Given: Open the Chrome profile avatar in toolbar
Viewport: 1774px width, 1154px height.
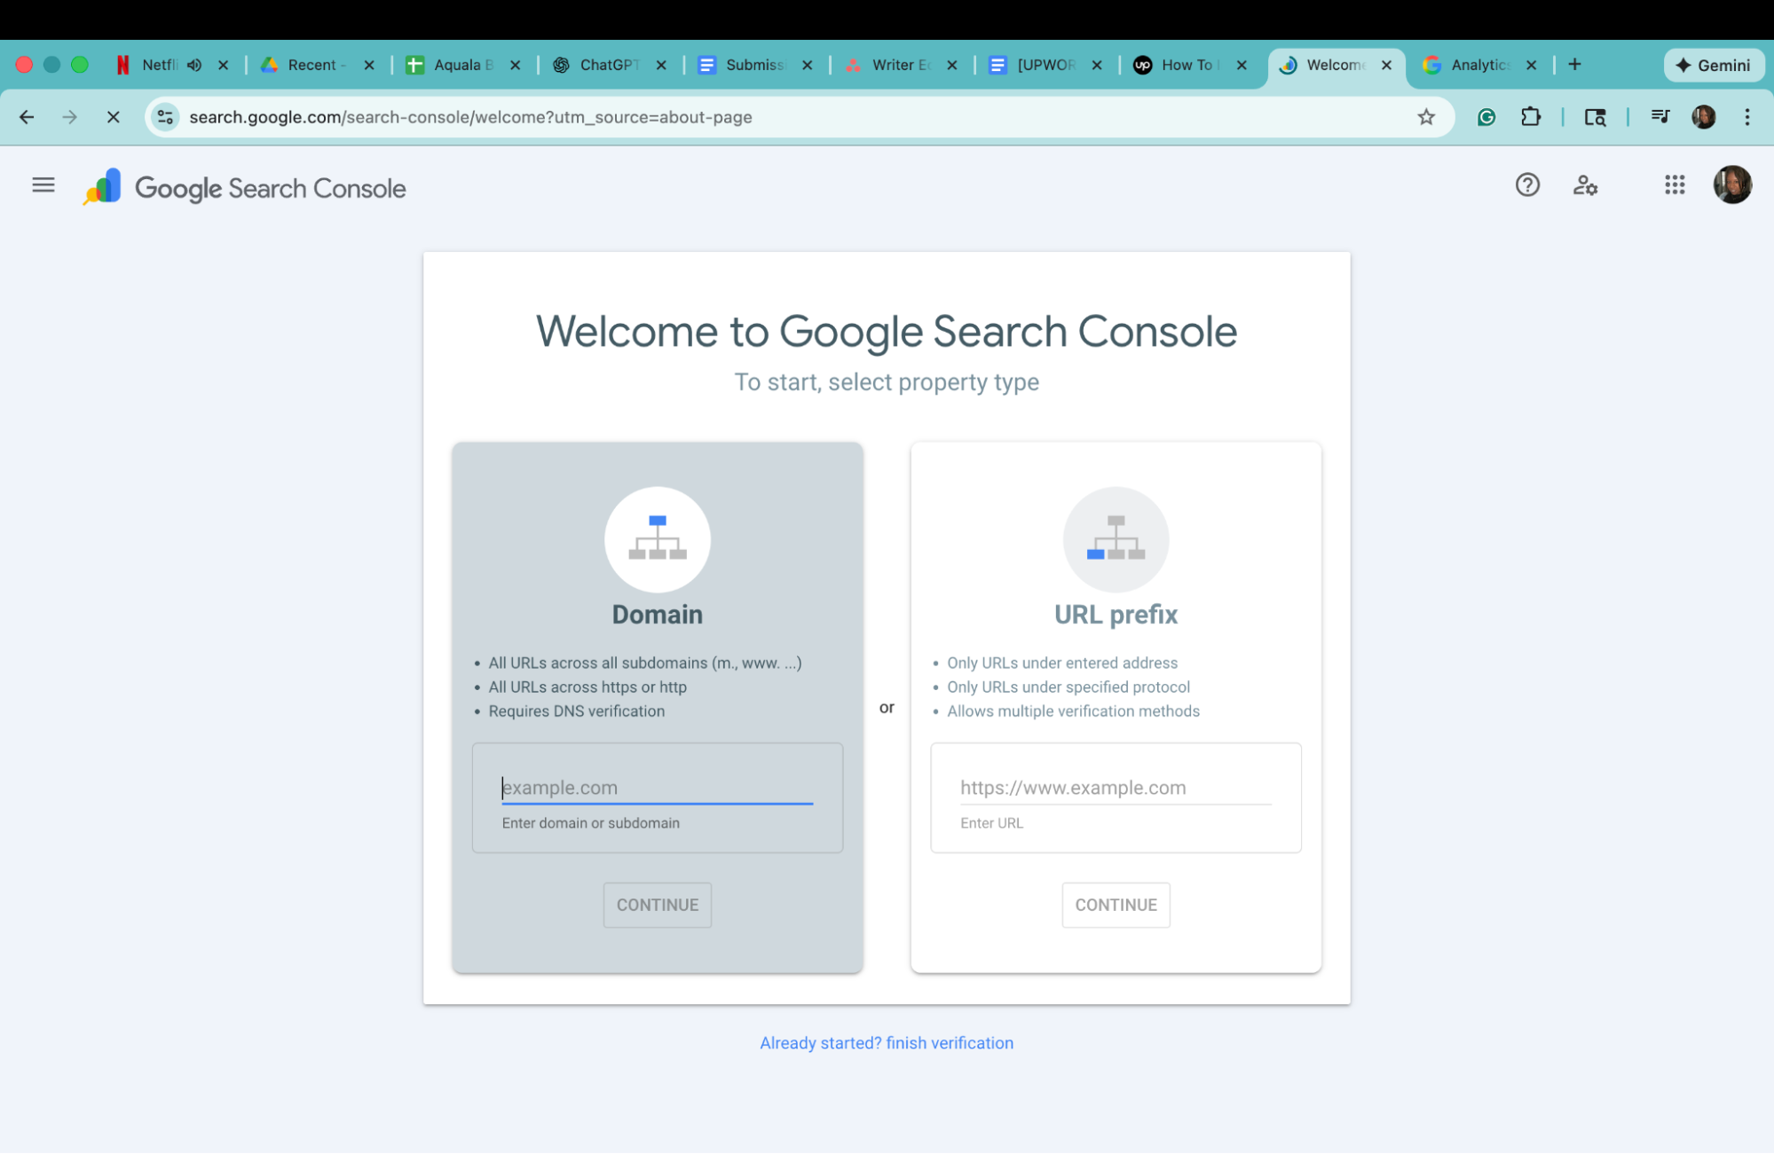Looking at the screenshot, I should (x=1703, y=117).
